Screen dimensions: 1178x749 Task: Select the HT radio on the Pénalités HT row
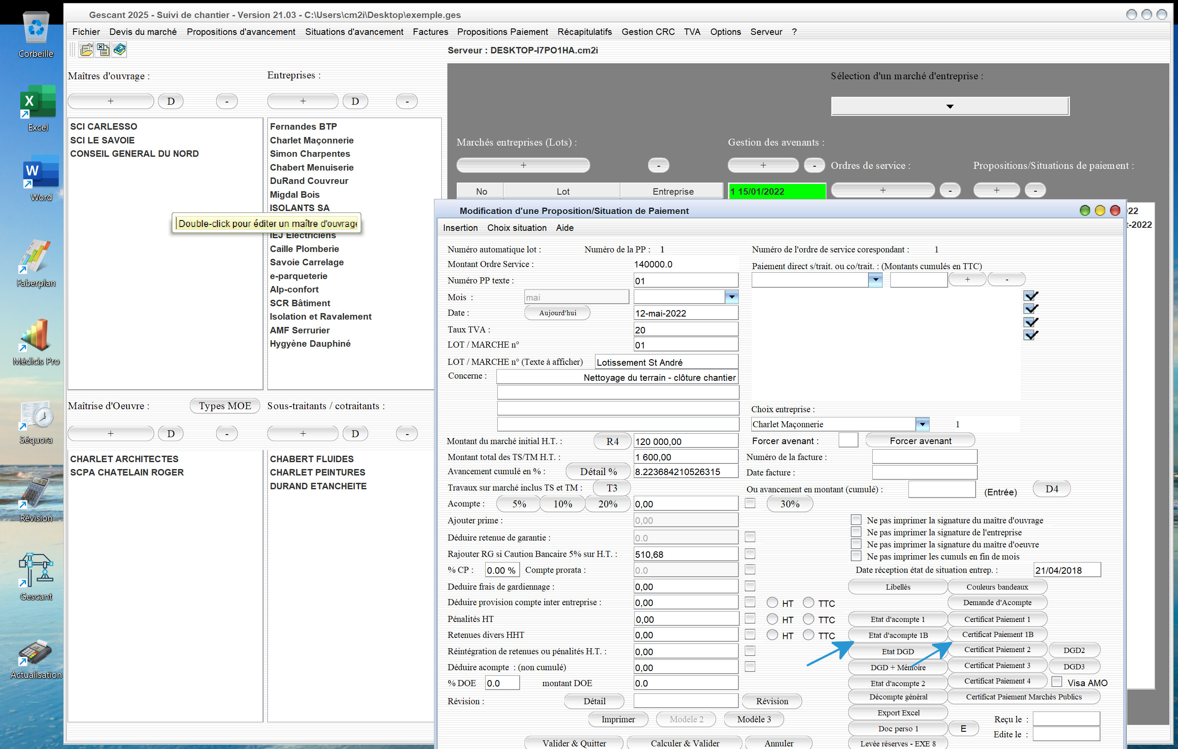(772, 619)
